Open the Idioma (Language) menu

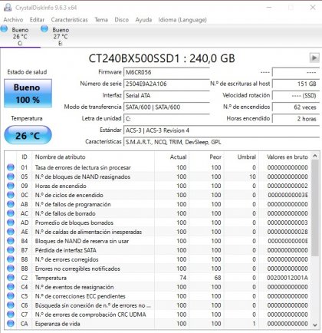click(182, 20)
